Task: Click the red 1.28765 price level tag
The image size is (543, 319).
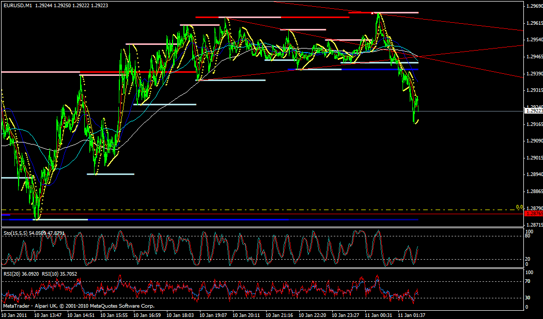Action: 533,213
